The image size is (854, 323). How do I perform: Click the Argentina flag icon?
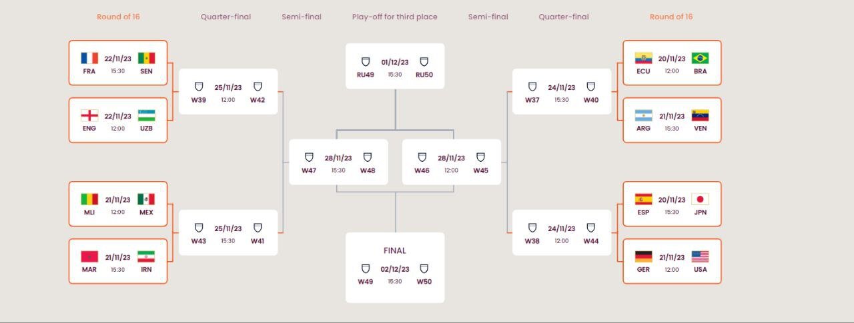pos(643,115)
